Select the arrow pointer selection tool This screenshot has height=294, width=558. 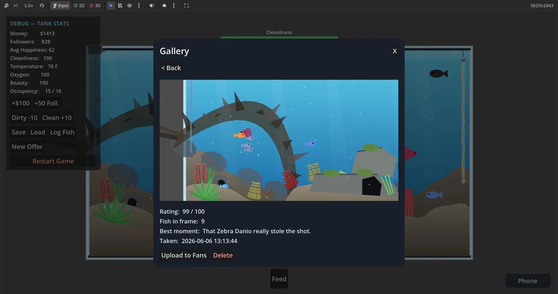coord(111,6)
